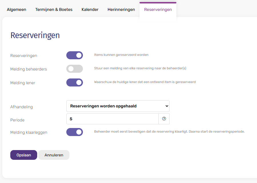The width and height of the screenshot is (257, 183).
Task: Turn off the Melding lener toggle
Action: tap(75, 82)
